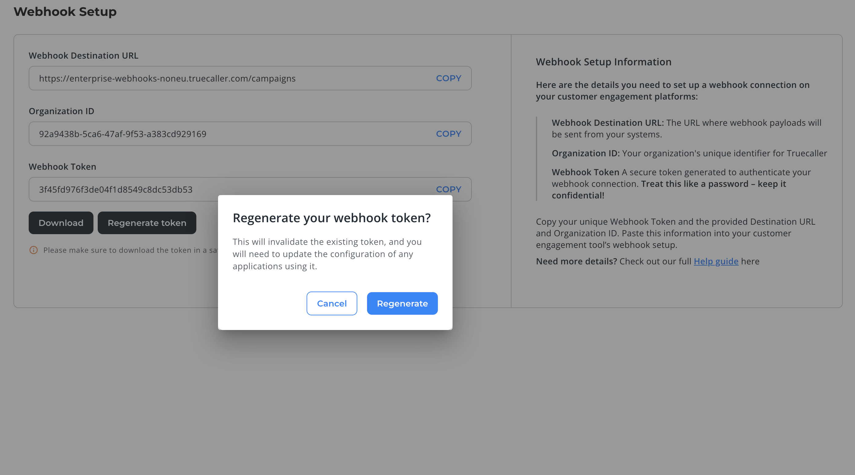855x475 pixels.
Task: Click the dialog title 'Regenerate your webhook token?'
Action: 331,218
